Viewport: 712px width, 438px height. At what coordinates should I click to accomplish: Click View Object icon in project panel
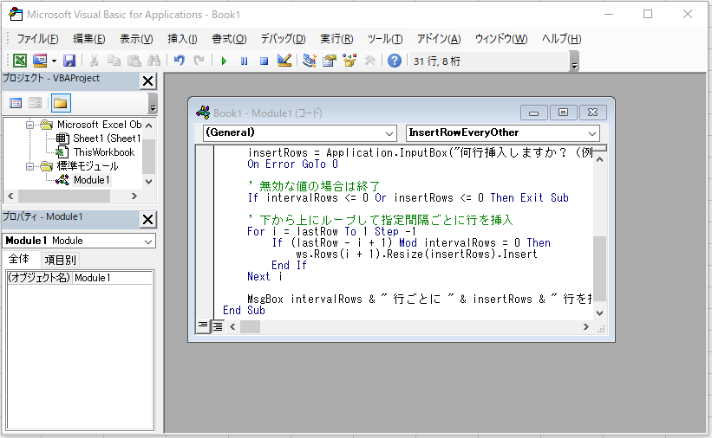pos(35,103)
